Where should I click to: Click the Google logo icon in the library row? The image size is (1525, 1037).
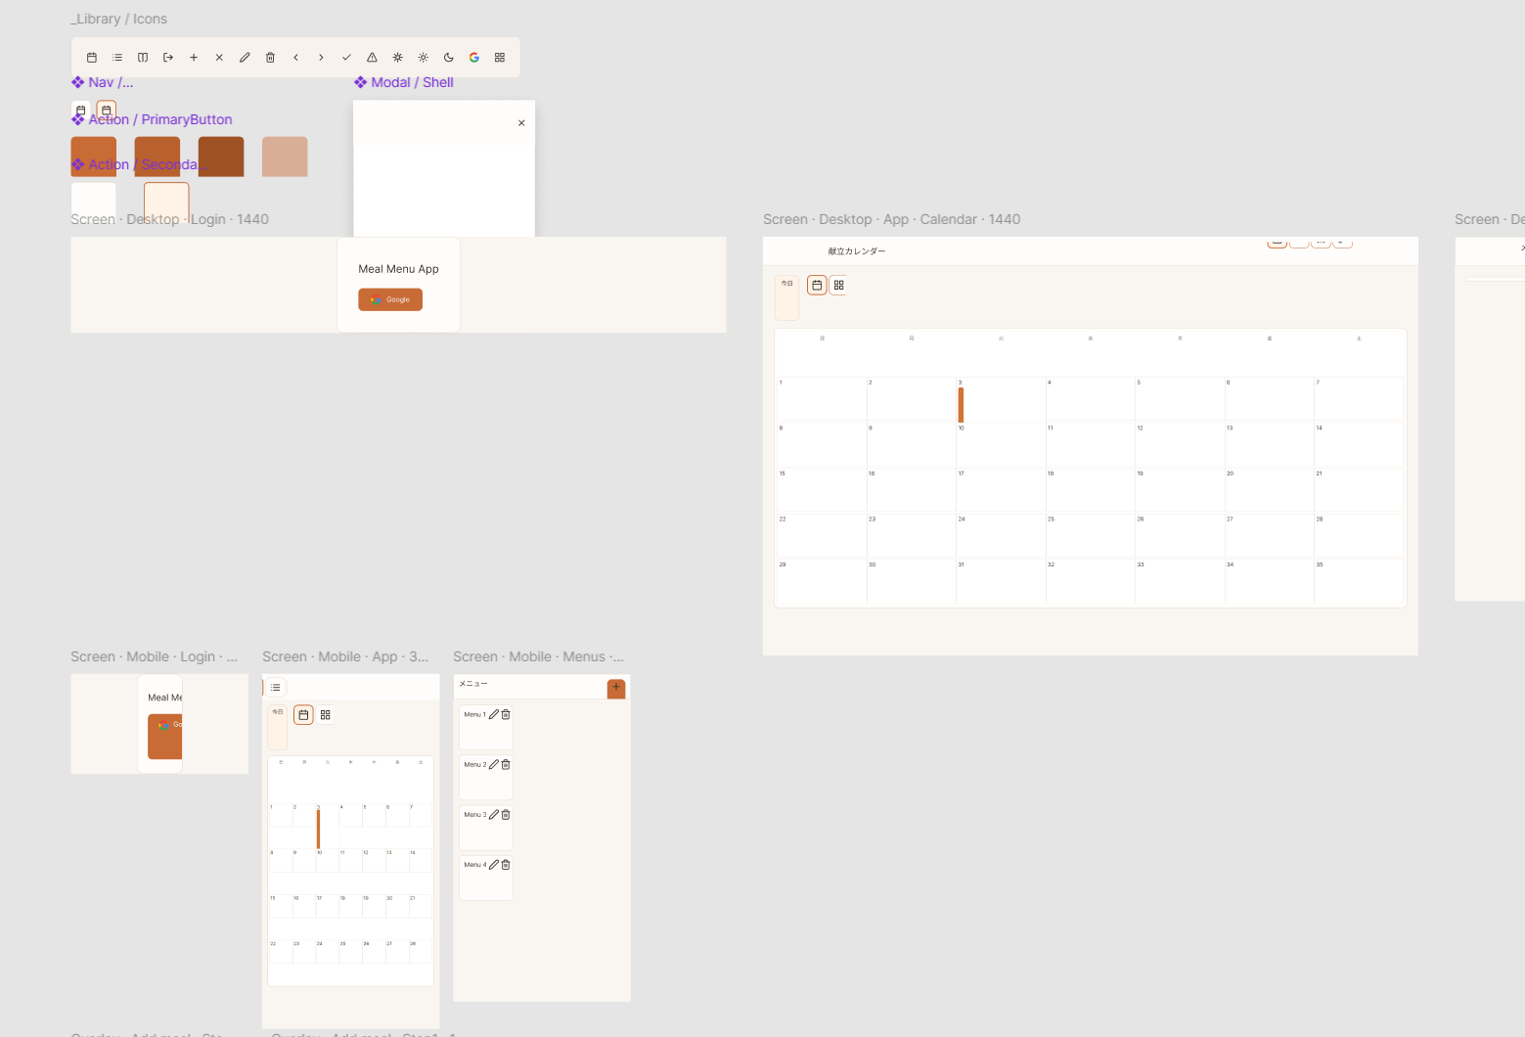[474, 58]
